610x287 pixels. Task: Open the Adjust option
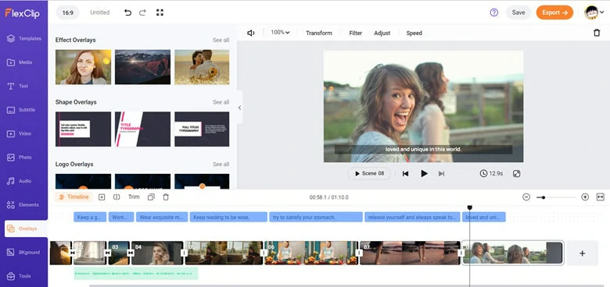click(x=382, y=33)
